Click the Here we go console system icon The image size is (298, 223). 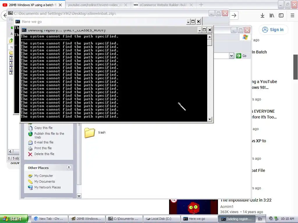18,21
